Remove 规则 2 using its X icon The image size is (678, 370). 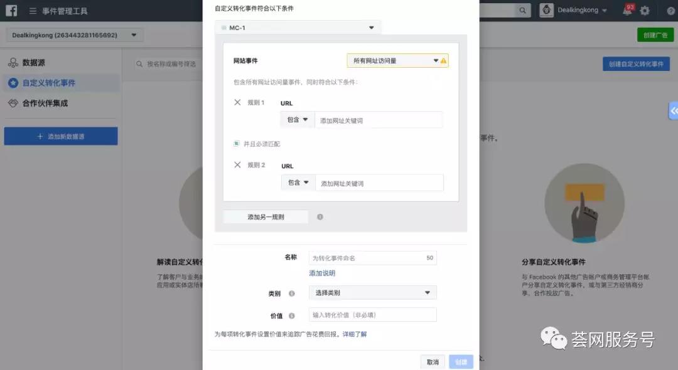[236, 166]
